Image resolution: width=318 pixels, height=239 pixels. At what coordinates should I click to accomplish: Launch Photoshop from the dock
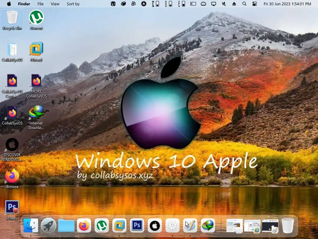[137, 225]
